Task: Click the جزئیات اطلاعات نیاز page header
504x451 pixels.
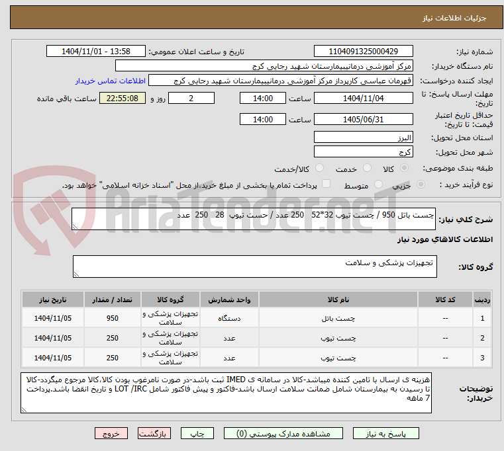Action: tap(454, 18)
